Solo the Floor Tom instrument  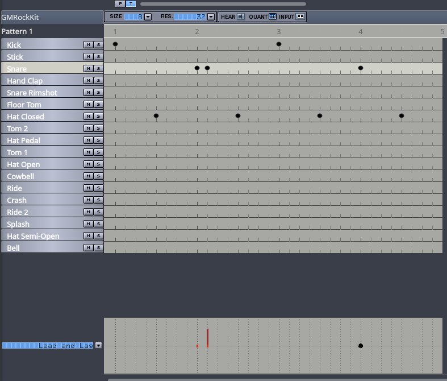(x=98, y=105)
